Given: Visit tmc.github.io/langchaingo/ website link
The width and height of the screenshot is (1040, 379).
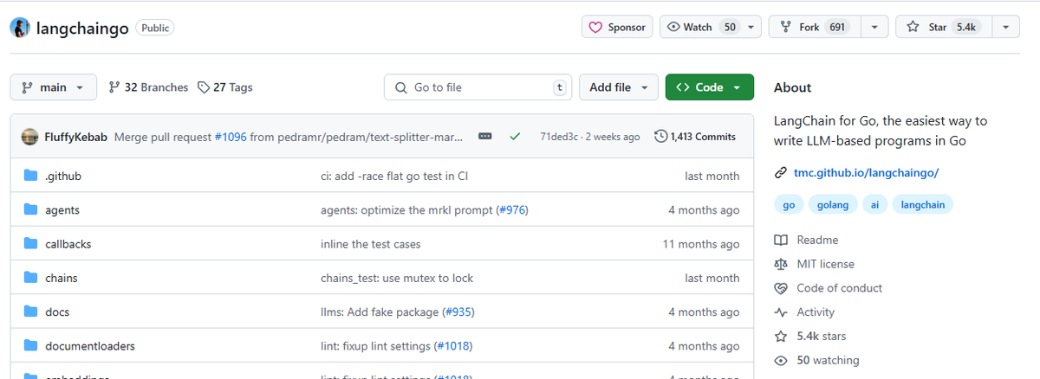Looking at the screenshot, I should (866, 172).
